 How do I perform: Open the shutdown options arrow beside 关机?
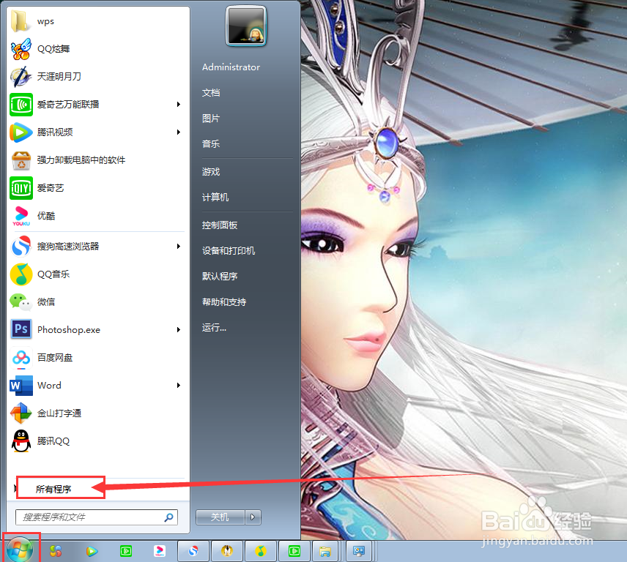point(253,517)
